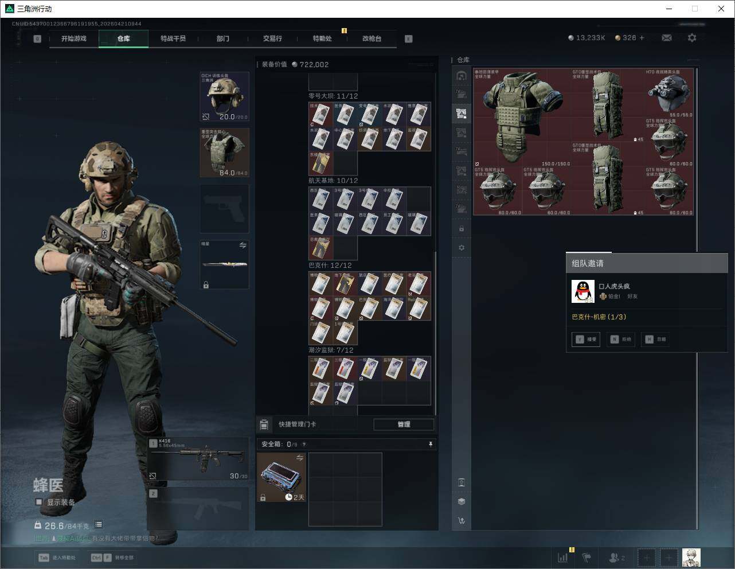The height and width of the screenshot is (569, 735).
Task: Select the equipped helmet slot
Action: click(225, 96)
